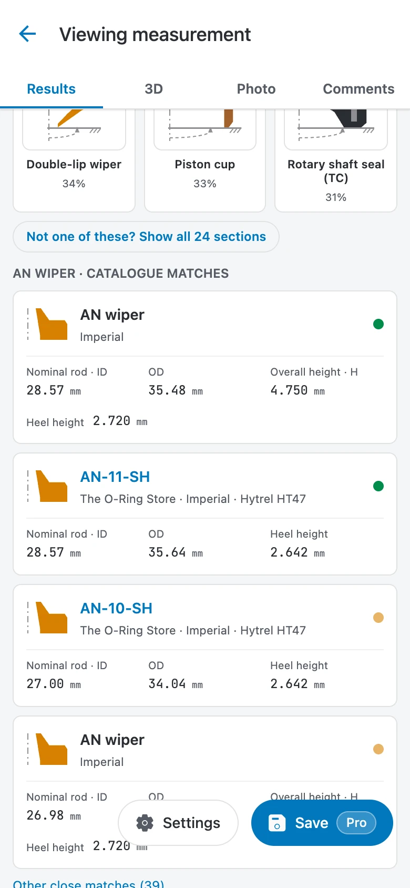Click the floppy disk save icon
Image resolution: width=410 pixels, height=888 pixels.
(277, 823)
